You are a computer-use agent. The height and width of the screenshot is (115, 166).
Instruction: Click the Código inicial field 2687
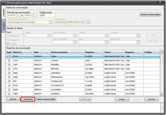(48, 16)
